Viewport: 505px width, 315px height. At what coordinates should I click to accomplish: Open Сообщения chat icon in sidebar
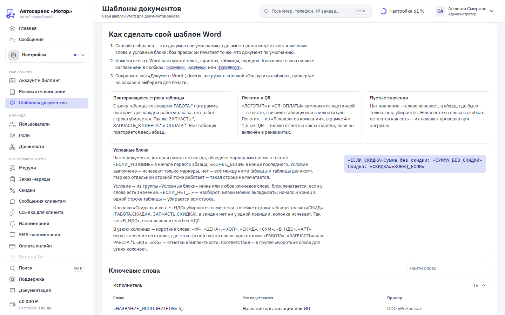[x=12, y=40]
